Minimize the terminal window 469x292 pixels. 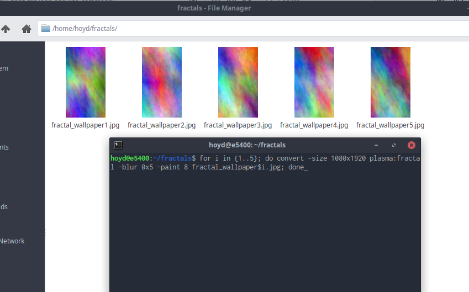pyautogui.click(x=377, y=145)
